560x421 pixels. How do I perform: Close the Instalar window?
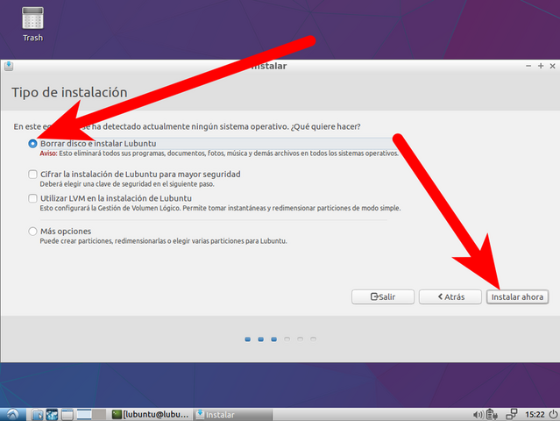(552, 66)
